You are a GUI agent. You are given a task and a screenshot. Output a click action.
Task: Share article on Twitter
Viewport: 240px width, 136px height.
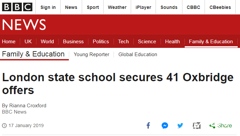tap(180, 126)
